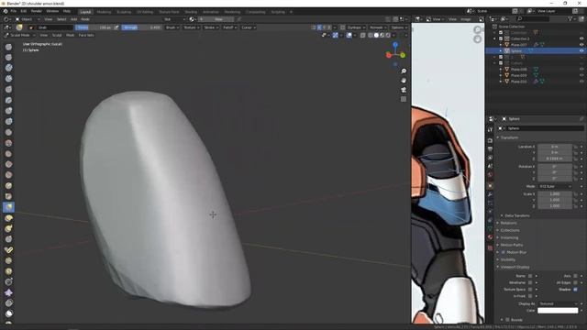Select the Inflate sculpt brush
This screenshot has height=330, width=587.
click(x=8, y=111)
